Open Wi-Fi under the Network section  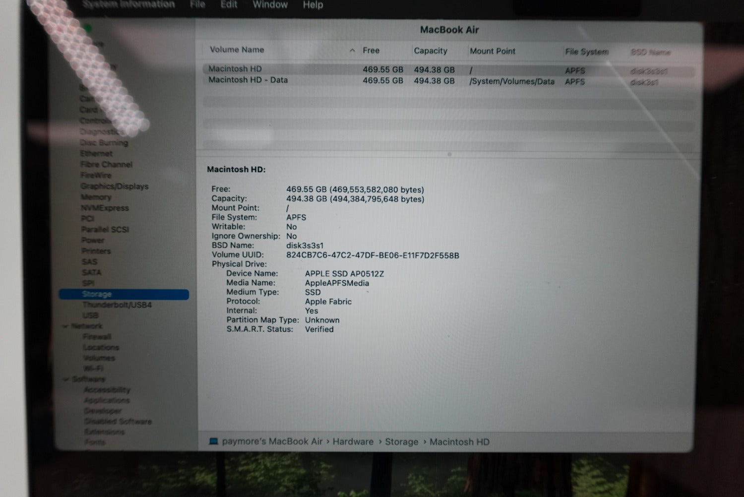93,369
